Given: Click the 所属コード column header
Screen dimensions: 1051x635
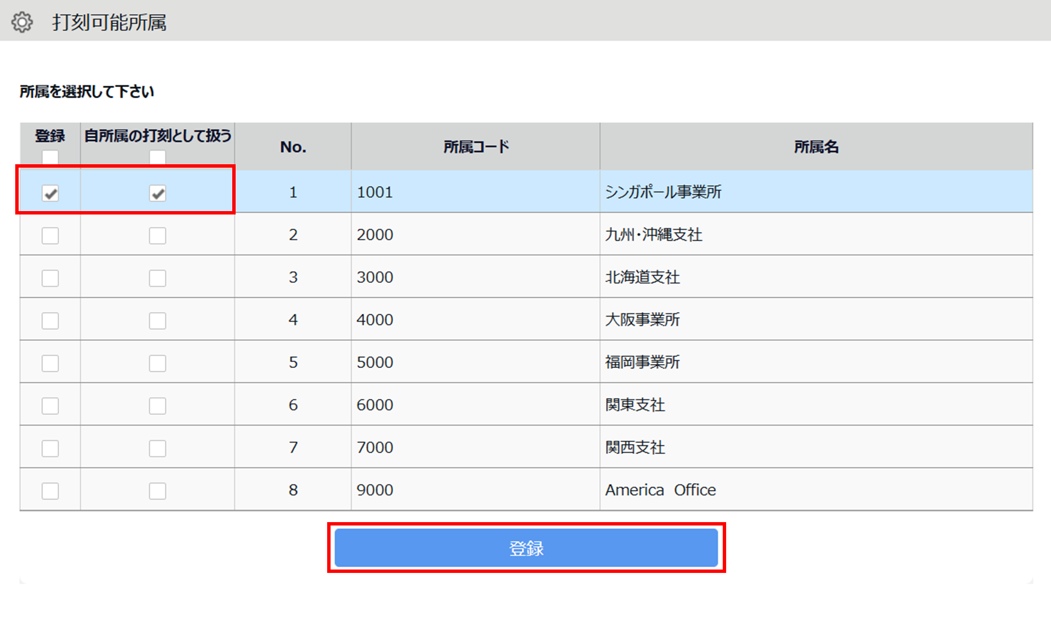Looking at the screenshot, I should (476, 147).
